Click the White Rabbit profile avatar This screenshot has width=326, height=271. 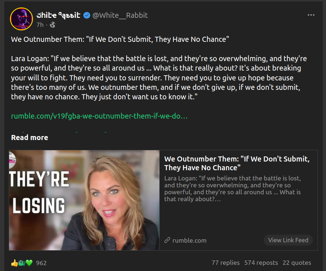point(21,19)
